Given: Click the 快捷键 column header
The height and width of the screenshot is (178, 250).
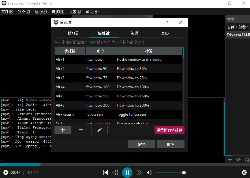Looking at the screenshot, I should click(x=70, y=51).
